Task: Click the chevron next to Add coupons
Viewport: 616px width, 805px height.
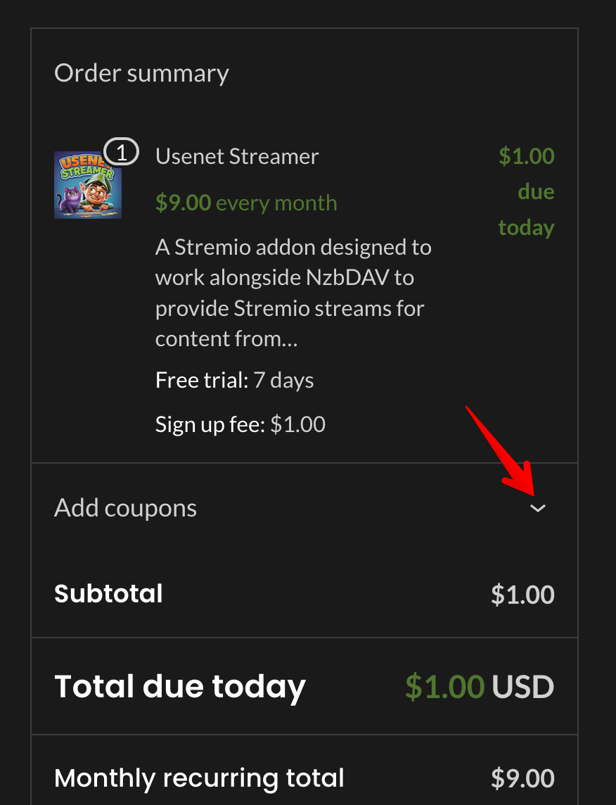Action: tap(538, 507)
